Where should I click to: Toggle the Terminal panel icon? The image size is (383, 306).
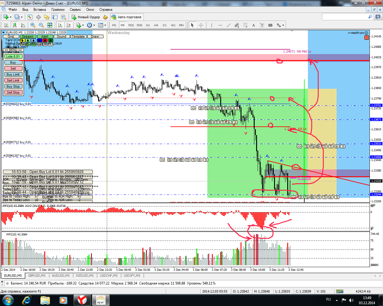[55, 17]
